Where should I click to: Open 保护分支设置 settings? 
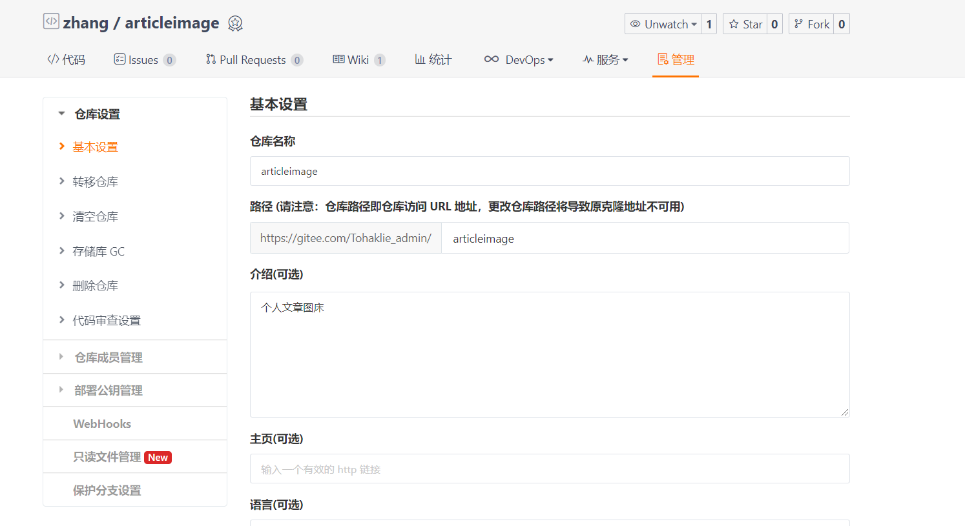[135, 490]
